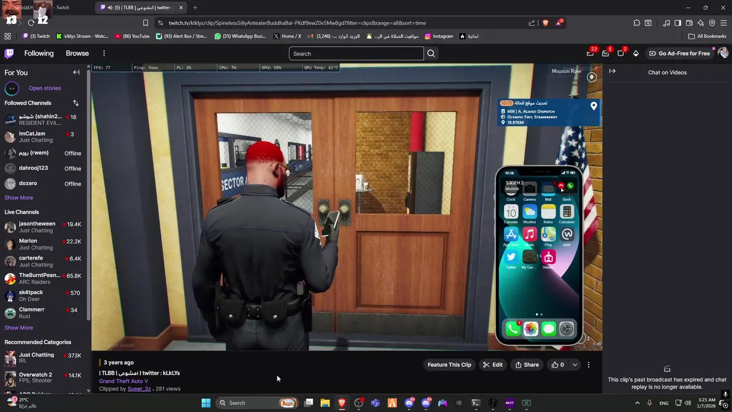Bookmark this page icon in address bar
Image resolution: width=732 pixels, height=412 pixels.
tap(145, 23)
